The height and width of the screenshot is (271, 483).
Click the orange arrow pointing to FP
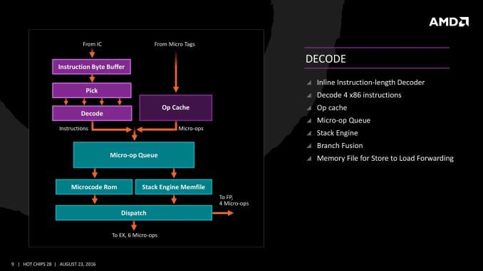223,213
